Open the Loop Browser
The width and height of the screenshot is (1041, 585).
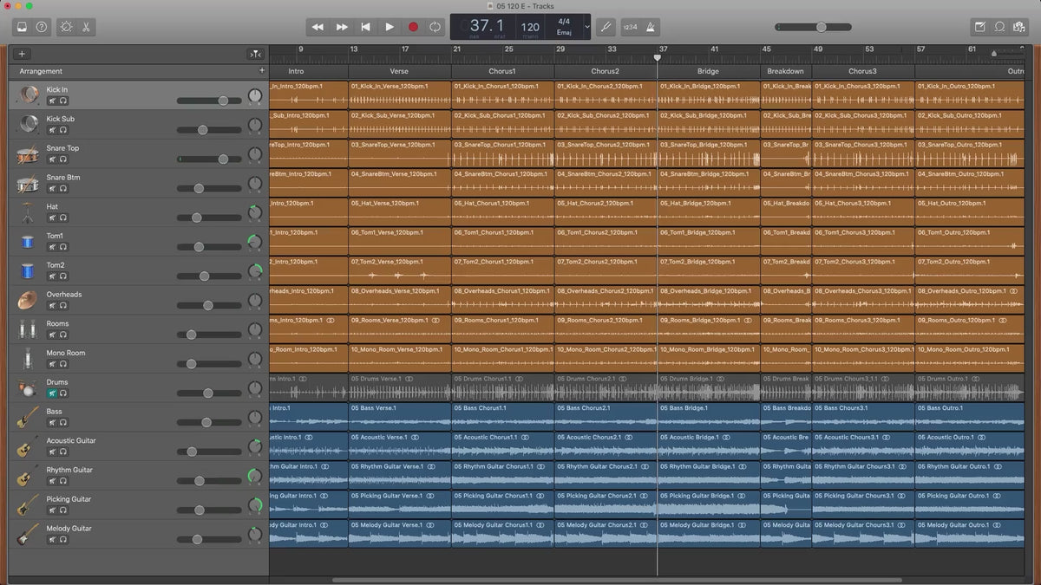[x=999, y=27]
